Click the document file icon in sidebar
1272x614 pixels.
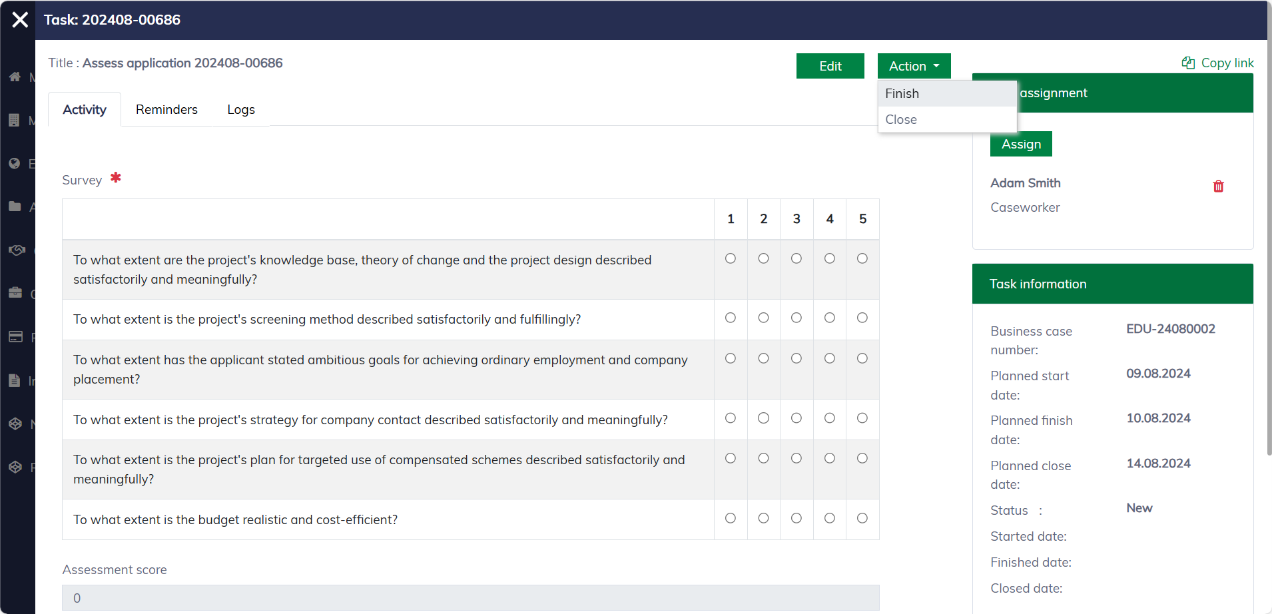(15, 380)
